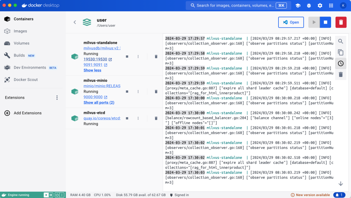Click the Troubleshoot bug icon
351x198 pixels.
[309, 6]
